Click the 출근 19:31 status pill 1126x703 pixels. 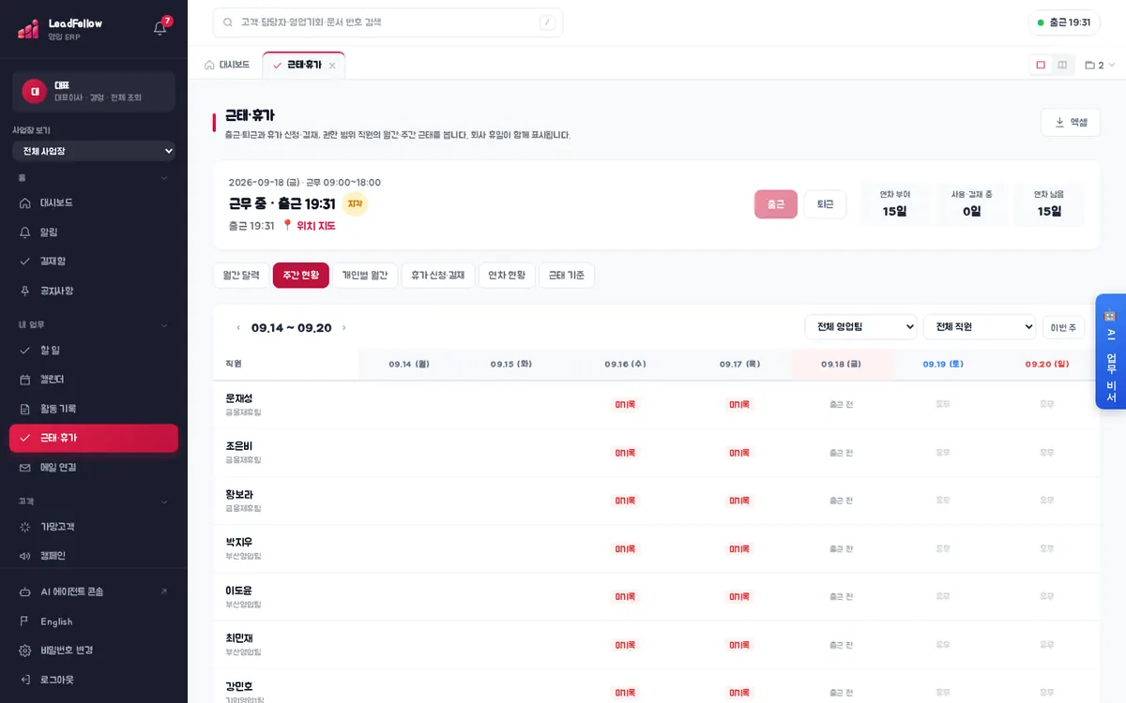click(x=1064, y=22)
